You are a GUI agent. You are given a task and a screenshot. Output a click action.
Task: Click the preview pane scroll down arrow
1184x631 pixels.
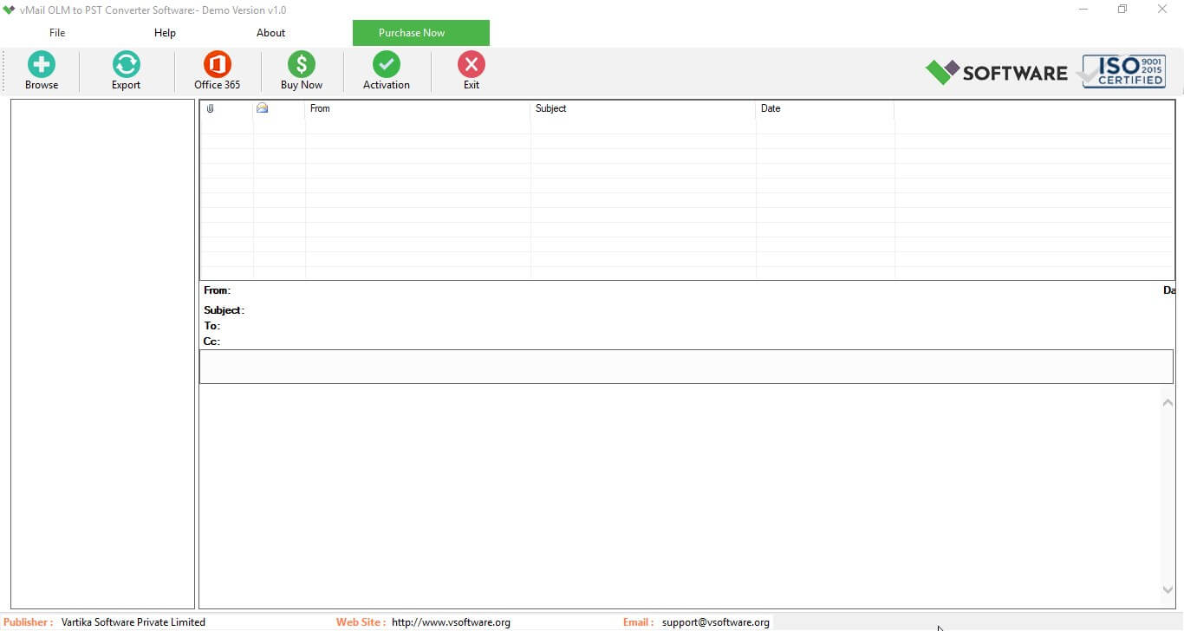[1168, 589]
